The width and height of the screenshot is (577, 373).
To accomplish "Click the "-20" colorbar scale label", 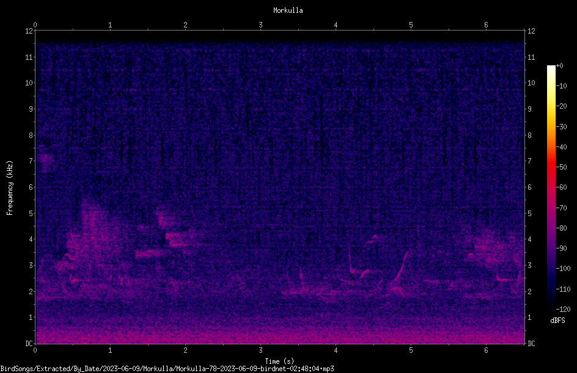I will (561, 106).
